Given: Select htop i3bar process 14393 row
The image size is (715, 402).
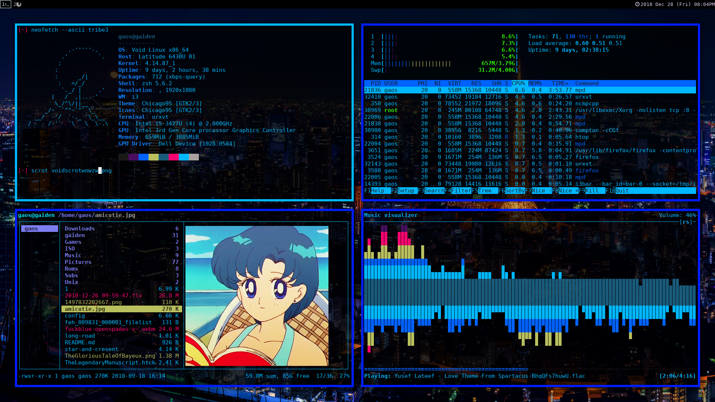Looking at the screenshot, I should pyautogui.click(x=530, y=184).
